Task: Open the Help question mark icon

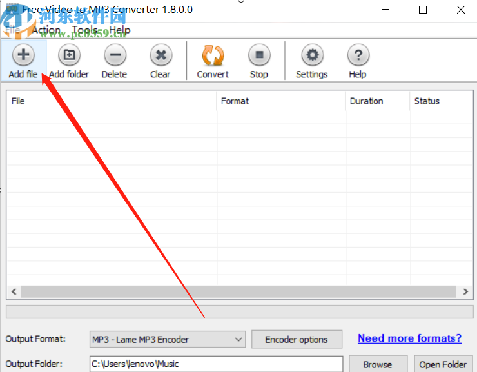Action: coord(358,55)
